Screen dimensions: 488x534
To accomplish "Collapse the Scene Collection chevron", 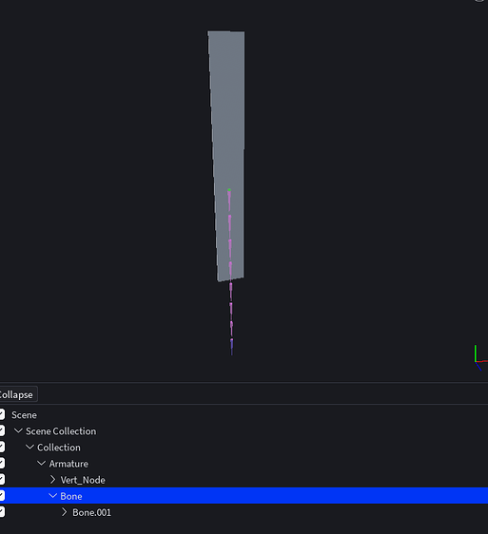I will (18, 430).
